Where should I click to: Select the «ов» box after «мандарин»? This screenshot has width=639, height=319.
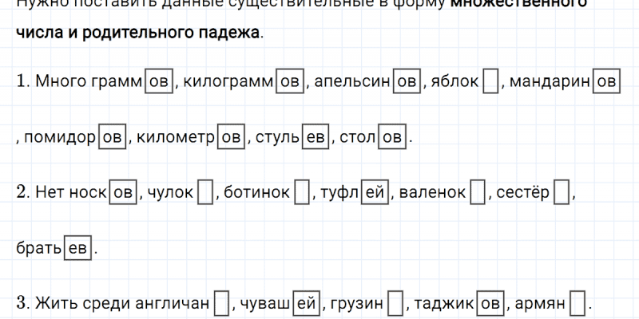tap(607, 81)
